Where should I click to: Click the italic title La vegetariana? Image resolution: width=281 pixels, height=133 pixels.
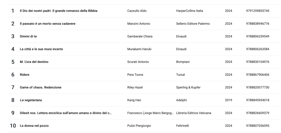click(x=30, y=100)
